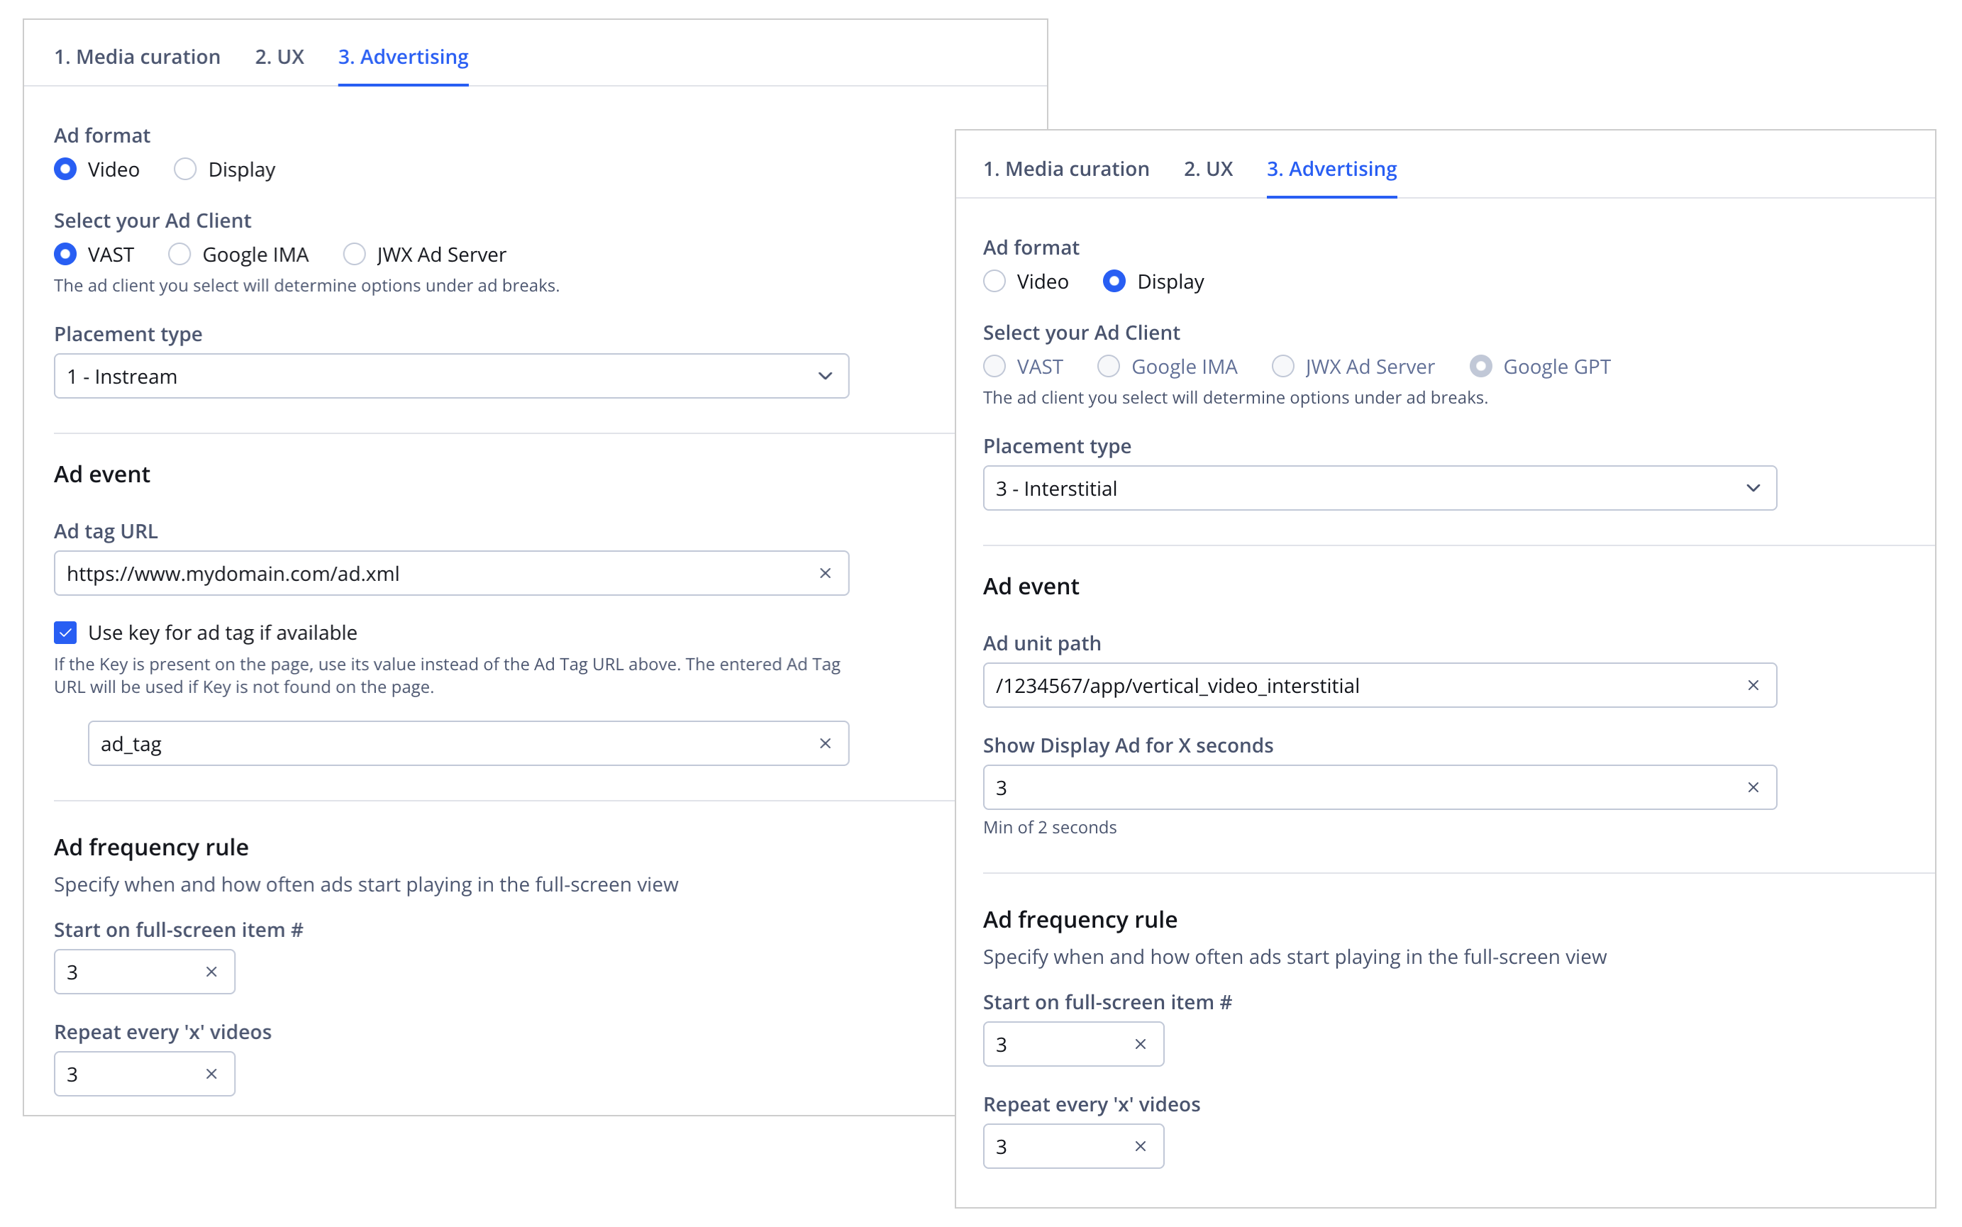The height and width of the screenshot is (1227, 1962).
Task: Open the 2. UX tab in right panel
Action: (x=1207, y=169)
